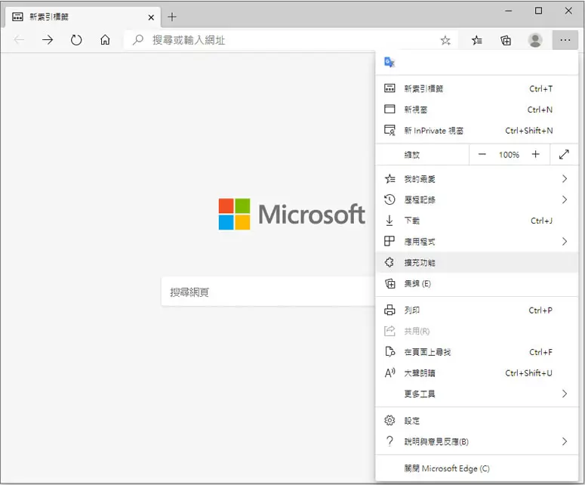Expand the 應用程式 submenu arrow
The width and height of the screenshot is (585, 485).
(x=565, y=242)
